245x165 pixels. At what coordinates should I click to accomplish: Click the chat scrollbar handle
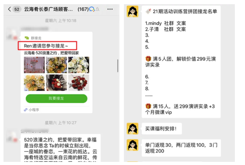pyautogui.click(x=118, y=66)
